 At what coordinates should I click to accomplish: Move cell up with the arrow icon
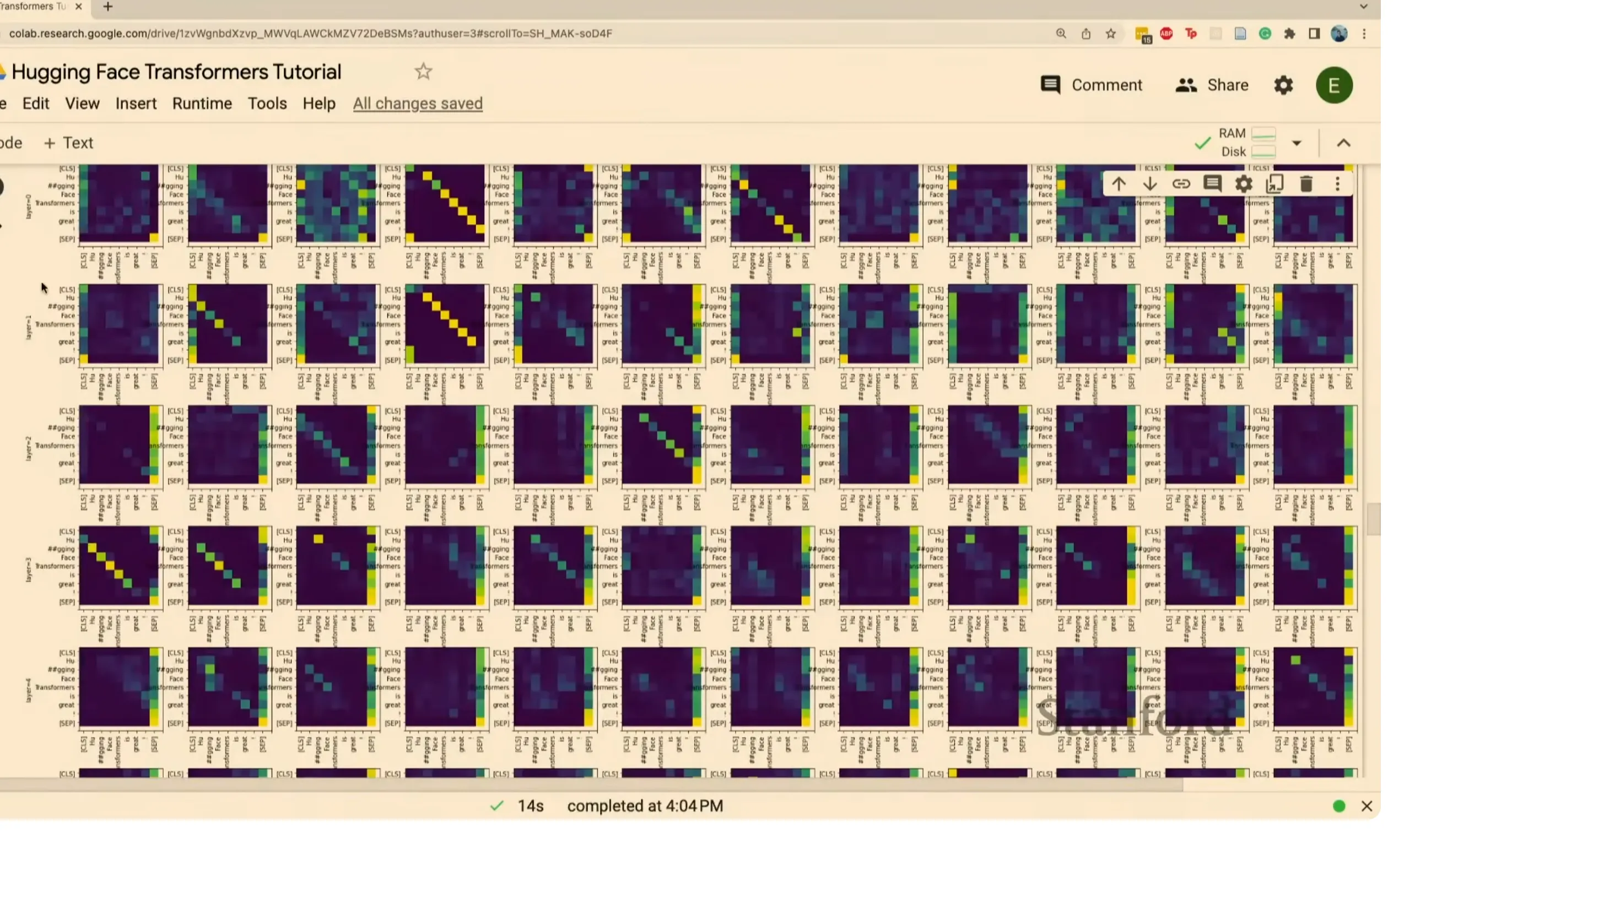coord(1118,184)
